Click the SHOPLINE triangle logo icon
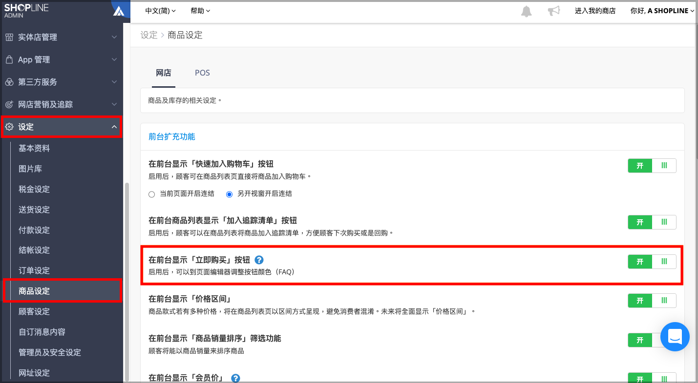698x383 pixels. coord(119,11)
